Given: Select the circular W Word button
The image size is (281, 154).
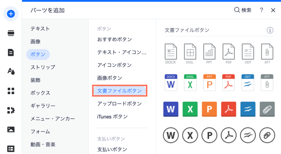Looking at the screenshot, I should tap(171, 135).
